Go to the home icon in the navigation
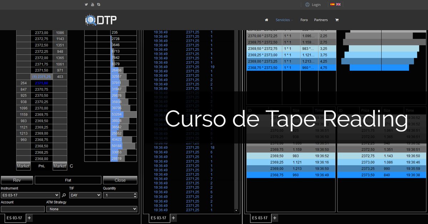This screenshot has width=428, height=224. [267, 20]
